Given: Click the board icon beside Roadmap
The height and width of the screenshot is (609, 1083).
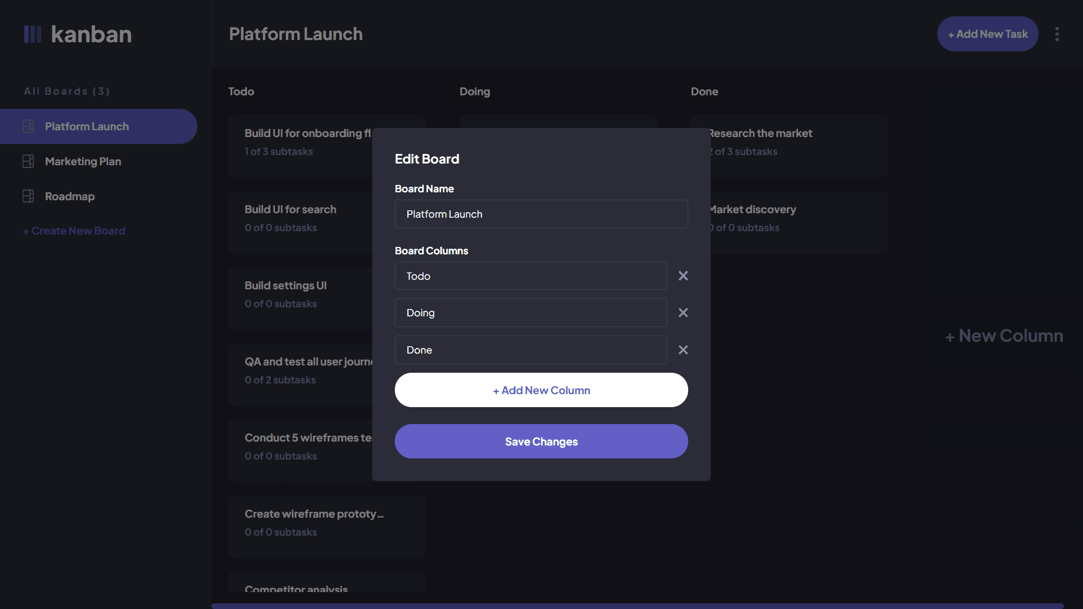Looking at the screenshot, I should coord(28,196).
